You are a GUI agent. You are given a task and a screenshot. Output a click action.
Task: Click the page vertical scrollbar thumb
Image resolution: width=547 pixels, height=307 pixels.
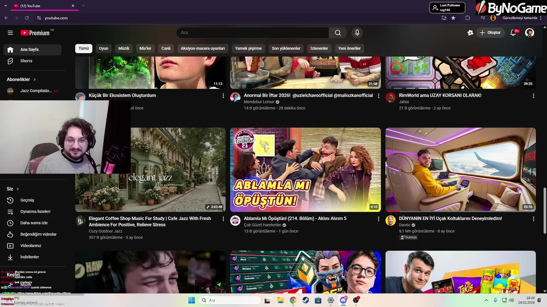coord(544,210)
